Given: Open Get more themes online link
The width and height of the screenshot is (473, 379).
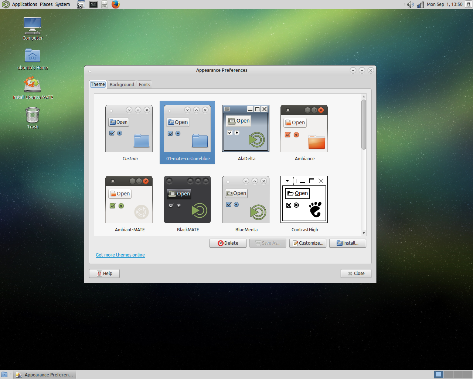Looking at the screenshot, I should (x=120, y=255).
